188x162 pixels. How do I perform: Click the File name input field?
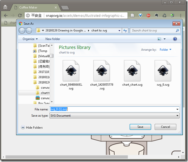coord(114,109)
